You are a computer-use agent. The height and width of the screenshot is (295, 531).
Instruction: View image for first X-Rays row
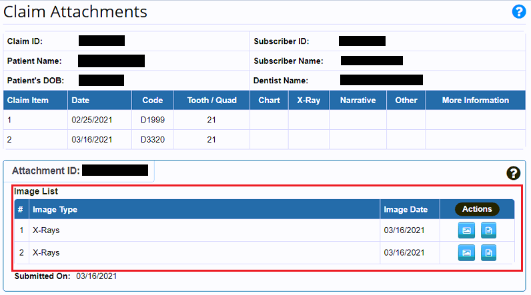click(x=467, y=230)
